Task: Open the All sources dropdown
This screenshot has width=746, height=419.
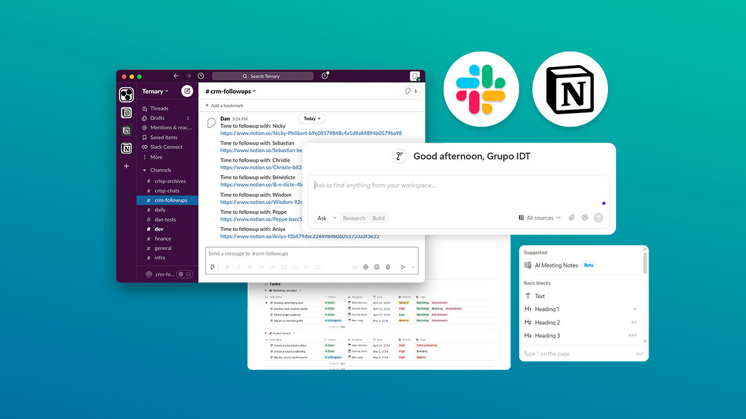Action: (539, 218)
